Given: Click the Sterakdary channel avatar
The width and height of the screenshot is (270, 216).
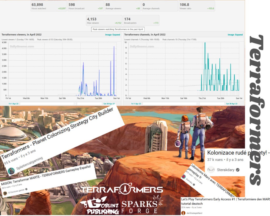Looking at the screenshot, I should click(x=211, y=170).
